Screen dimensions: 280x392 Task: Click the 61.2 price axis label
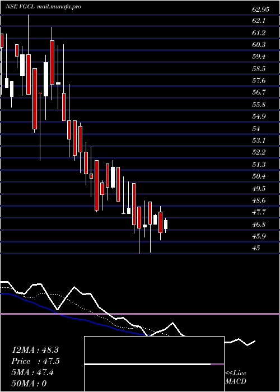[x=259, y=32]
